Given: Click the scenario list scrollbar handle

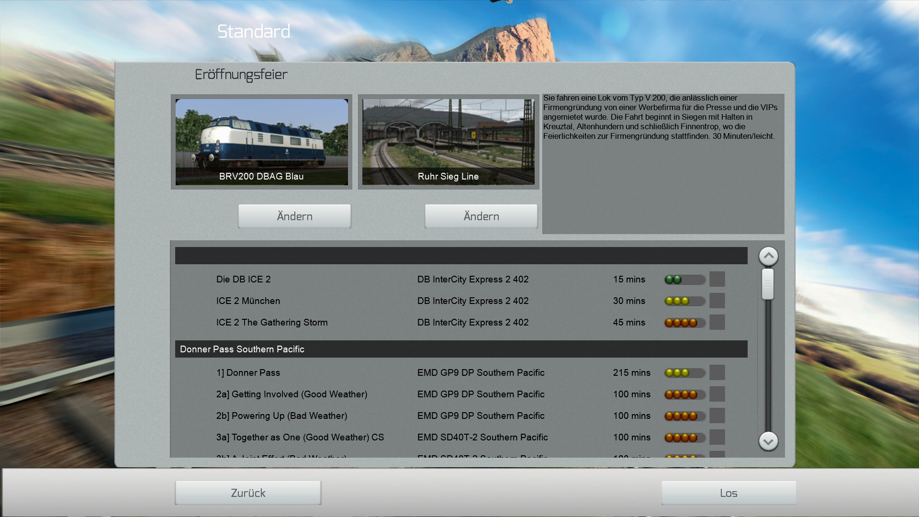Looking at the screenshot, I should [768, 284].
